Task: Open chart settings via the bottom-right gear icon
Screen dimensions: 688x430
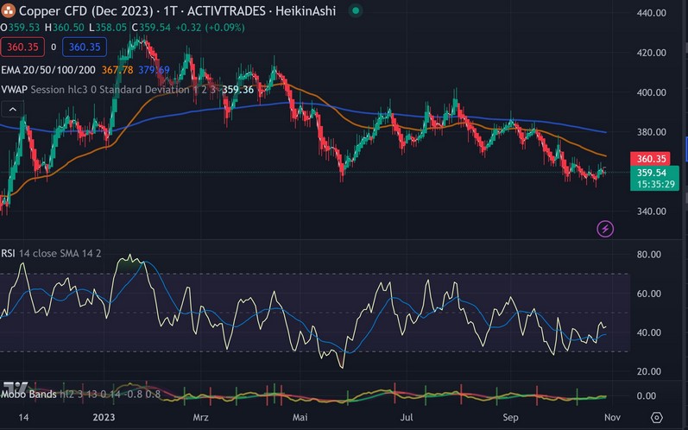Action: 656,416
